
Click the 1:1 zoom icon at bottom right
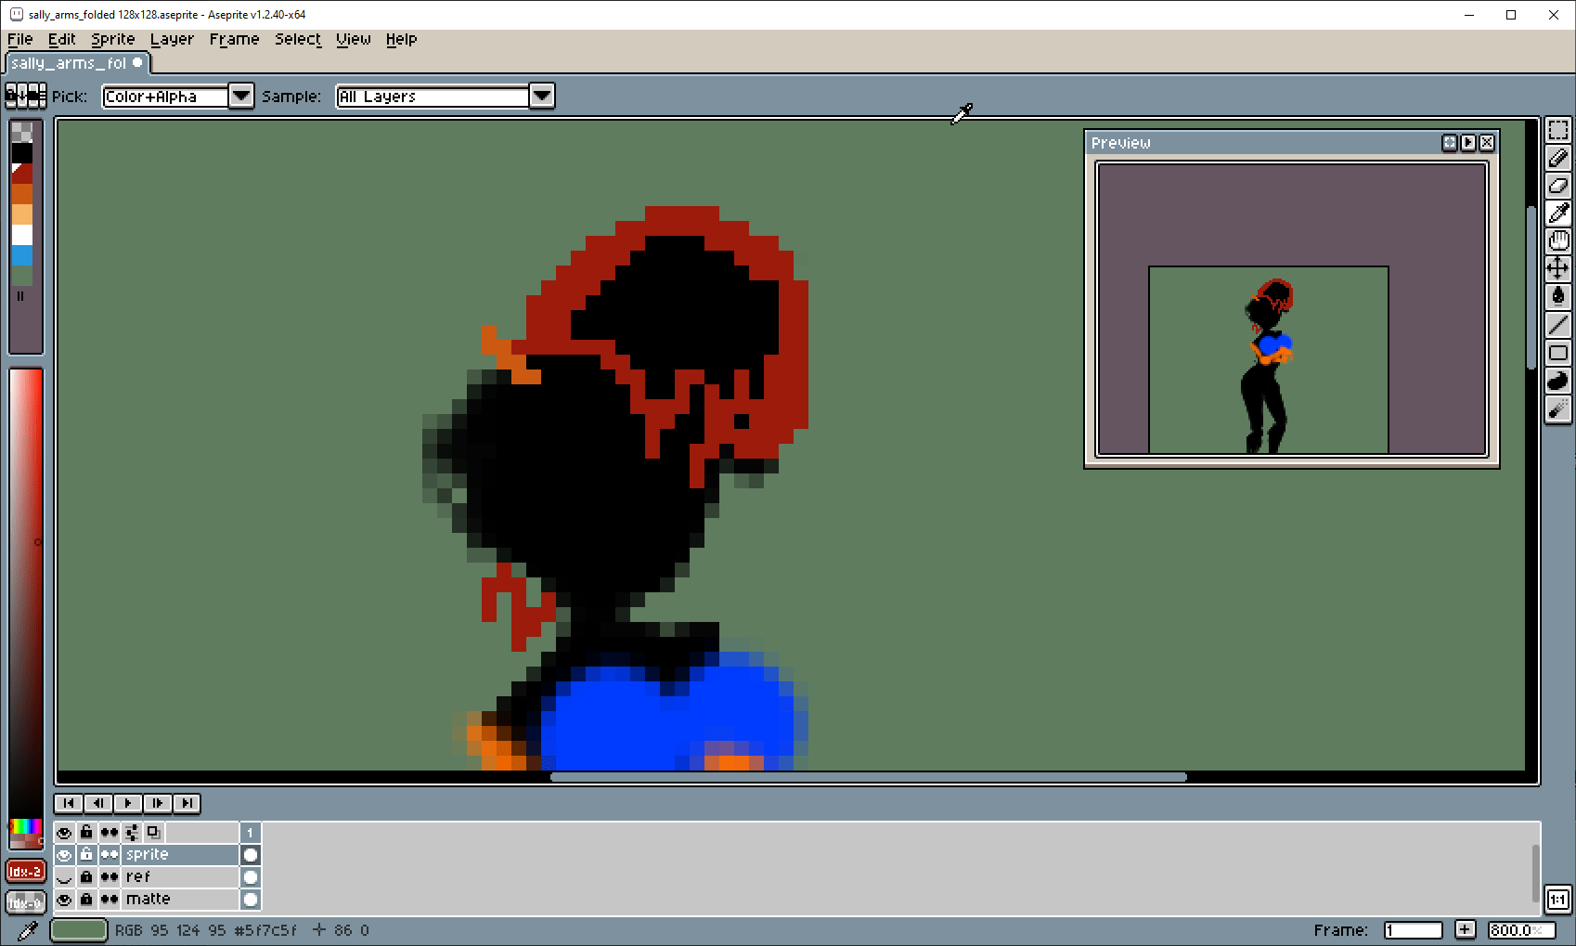coord(1560,900)
